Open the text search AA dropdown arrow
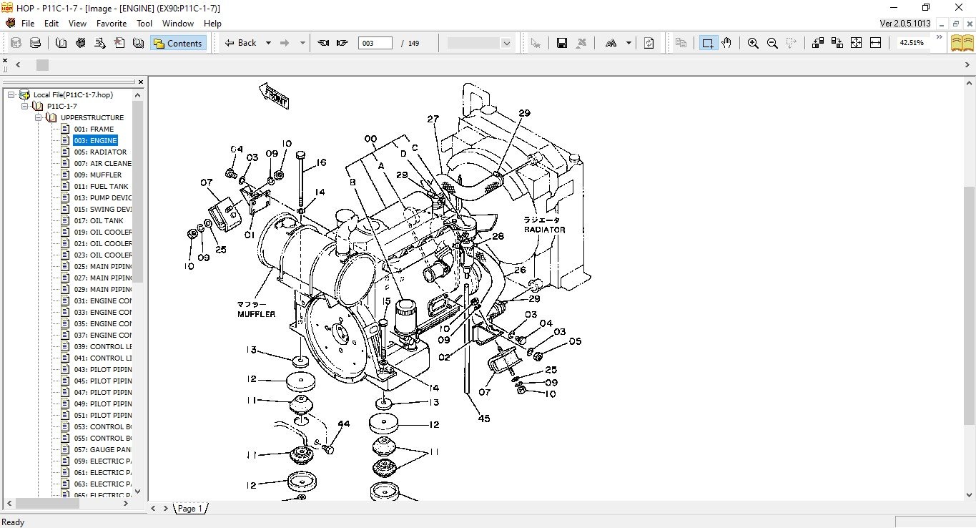 pos(629,43)
